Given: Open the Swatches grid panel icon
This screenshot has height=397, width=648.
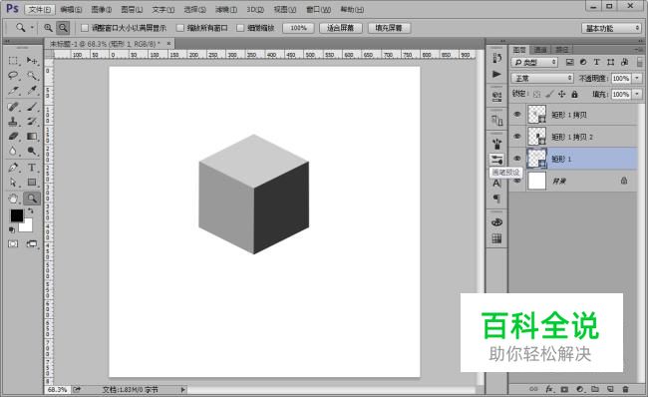Looking at the screenshot, I should click(x=496, y=238).
